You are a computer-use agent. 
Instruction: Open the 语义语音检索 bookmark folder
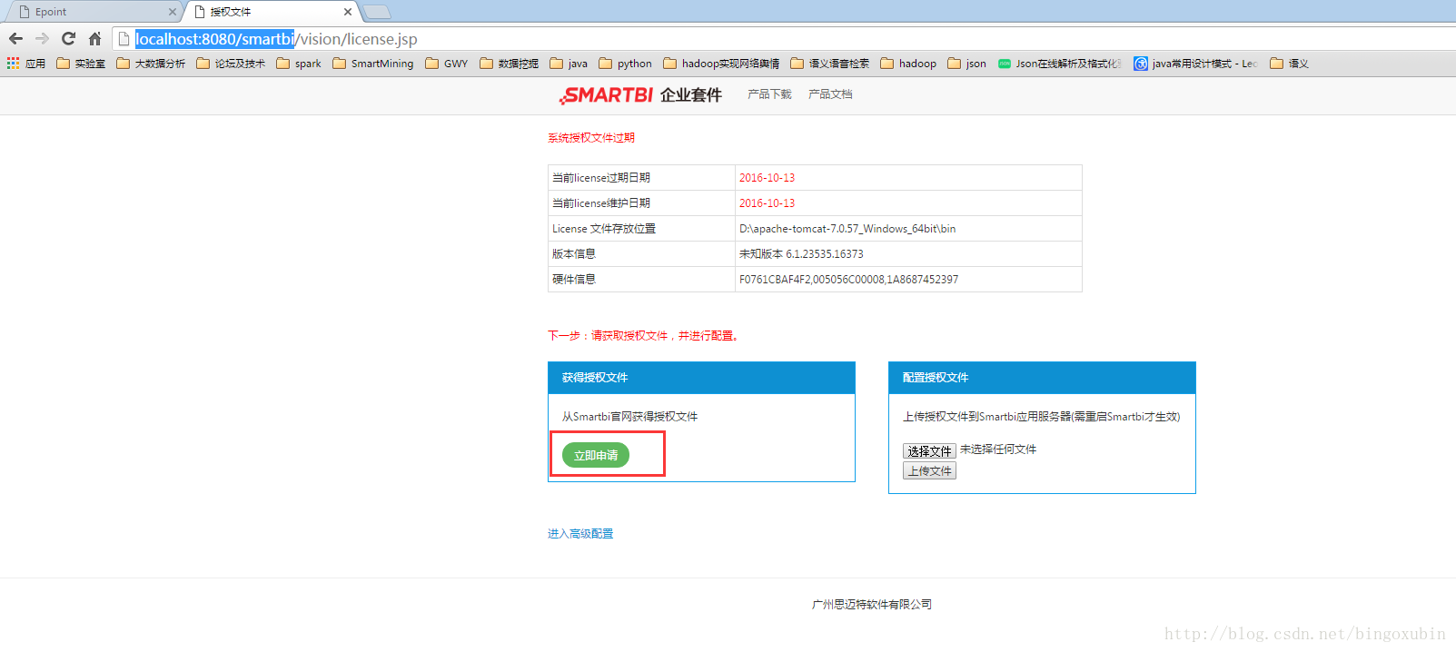830,64
